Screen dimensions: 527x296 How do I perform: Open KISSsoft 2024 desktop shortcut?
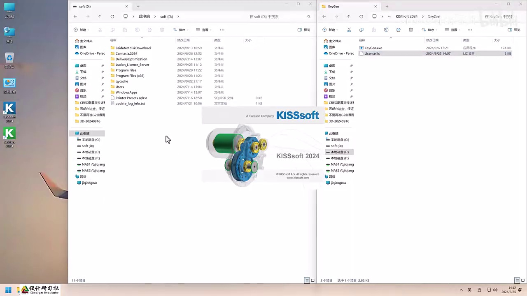pyautogui.click(x=9, y=112)
